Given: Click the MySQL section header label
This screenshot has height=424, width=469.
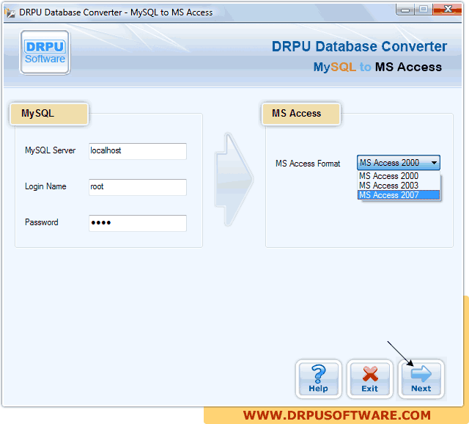Looking at the screenshot, I should pos(49,114).
